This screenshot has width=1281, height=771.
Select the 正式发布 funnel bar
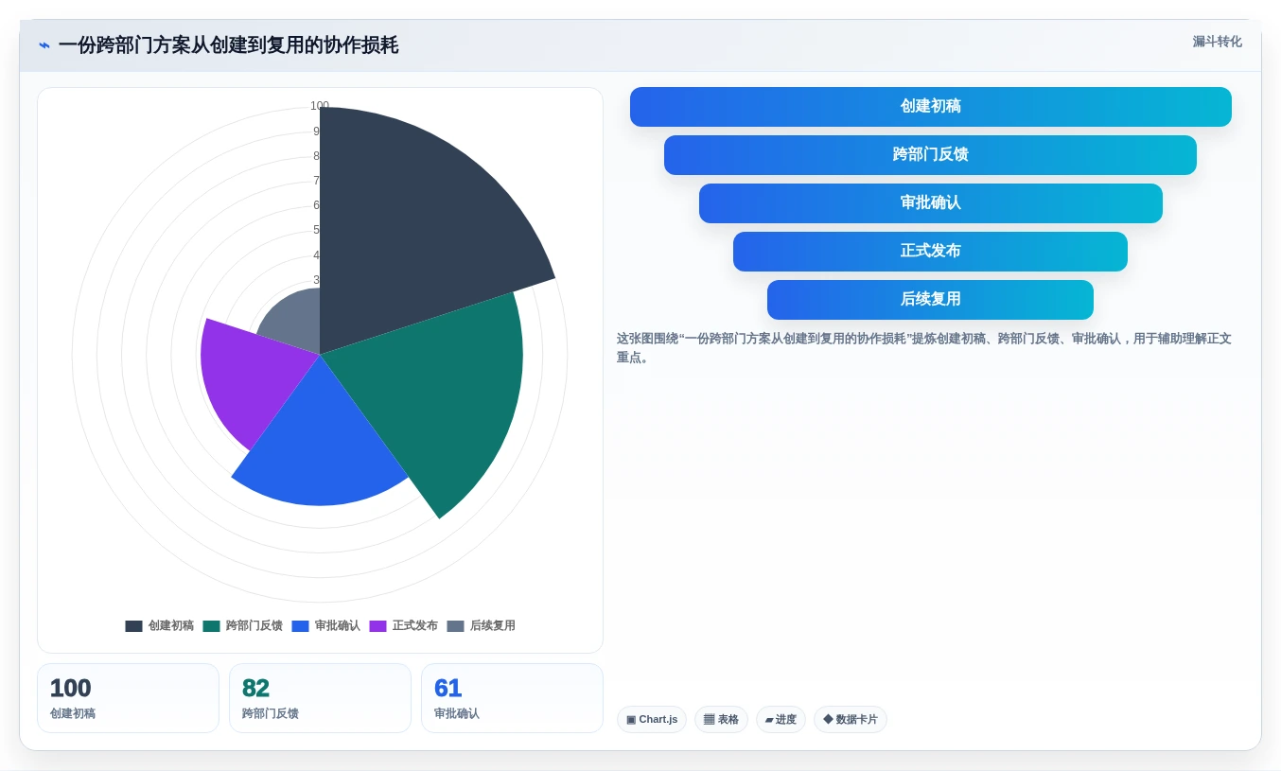pyautogui.click(x=931, y=252)
